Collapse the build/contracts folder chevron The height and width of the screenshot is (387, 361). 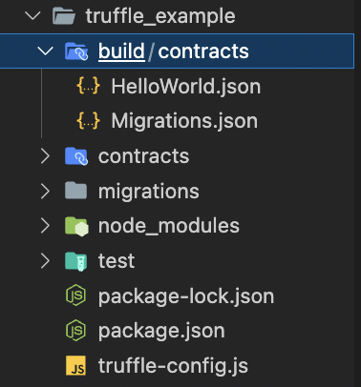[x=45, y=51]
